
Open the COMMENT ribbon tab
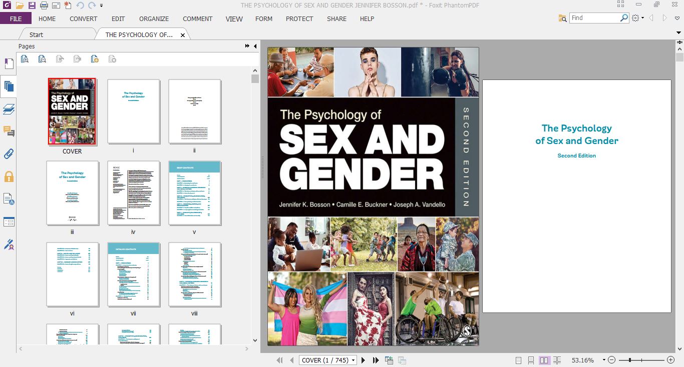point(198,18)
